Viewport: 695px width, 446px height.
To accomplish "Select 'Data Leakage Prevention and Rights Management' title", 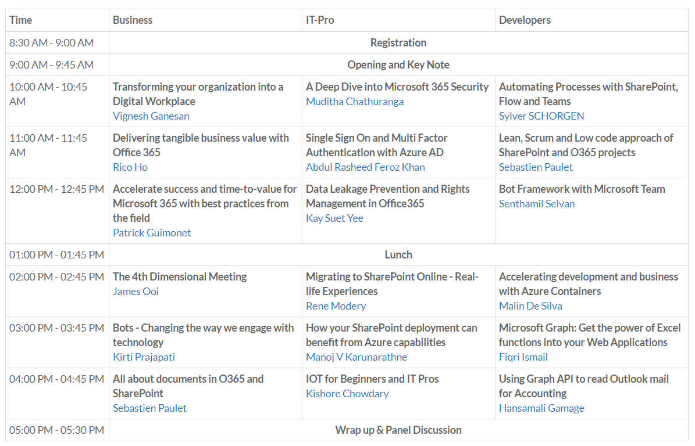I will coord(387,196).
